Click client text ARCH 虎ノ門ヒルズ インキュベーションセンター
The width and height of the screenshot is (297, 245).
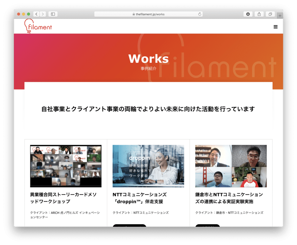click(x=65, y=215)
